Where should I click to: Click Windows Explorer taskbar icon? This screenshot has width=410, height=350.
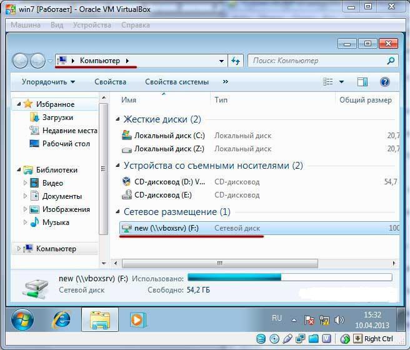(x=100, y=319)
